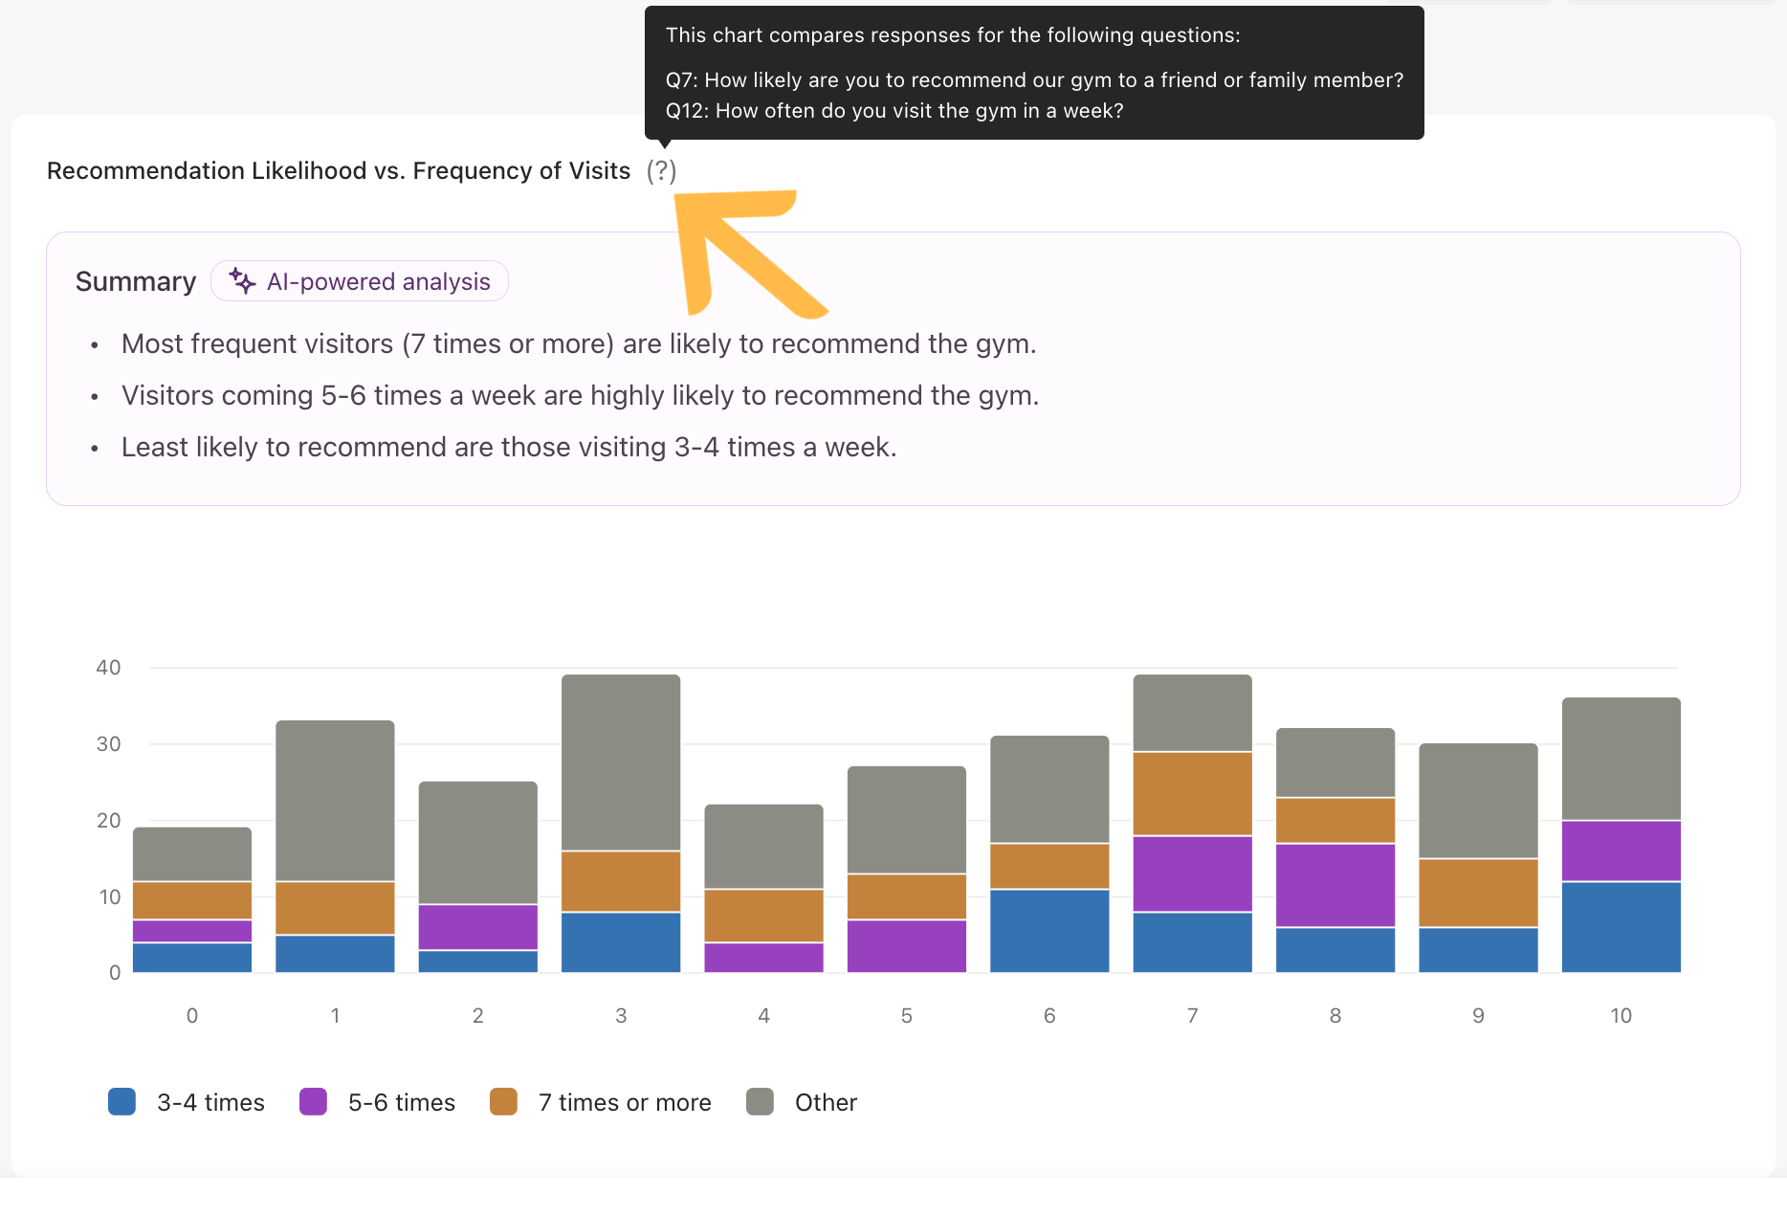1787x1215 pixels.
Task: Click the "Recommendation Likelihood vs. Frequency of Visits" title
Action: point(339,171)
